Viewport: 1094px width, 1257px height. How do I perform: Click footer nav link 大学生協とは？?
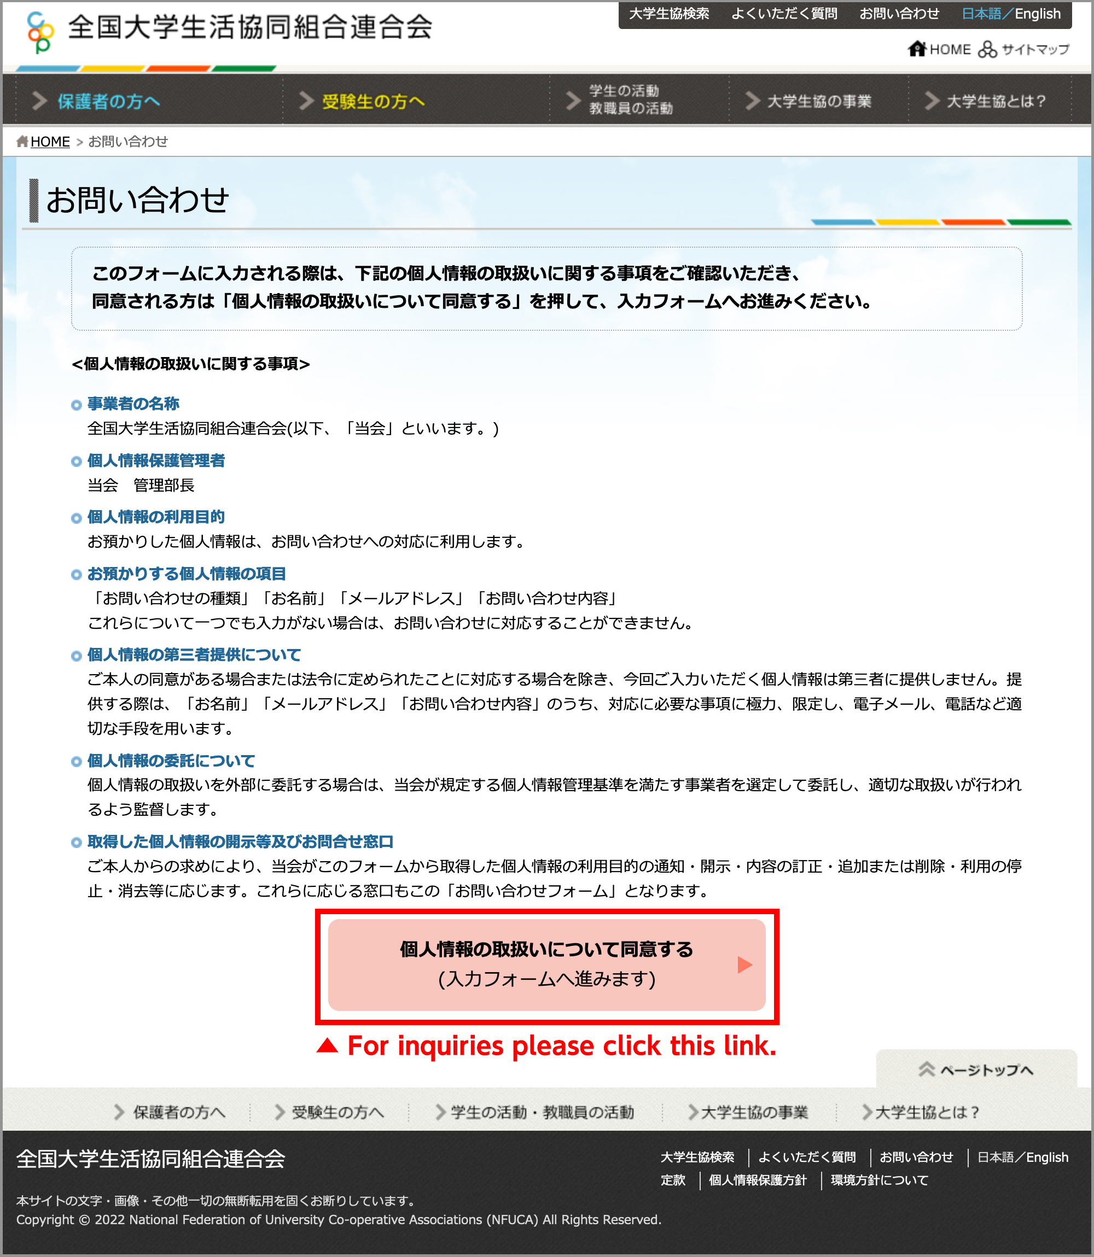click(927, 1112)
